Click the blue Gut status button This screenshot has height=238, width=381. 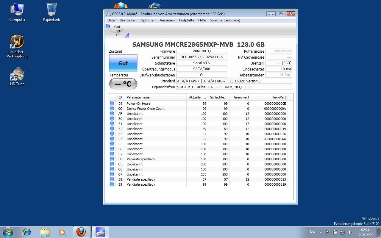[x=123, y=63]
